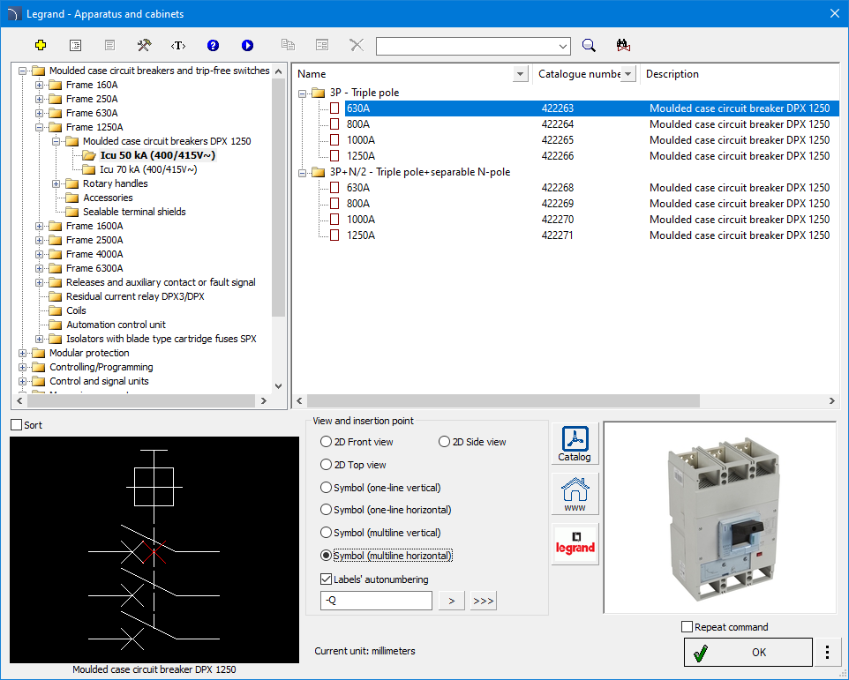Select Controlling/Programming category

coord(101,367)
